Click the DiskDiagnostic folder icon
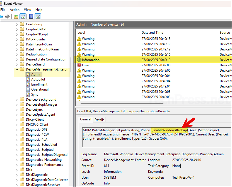Viewport: 232px width, 187px height. (x=22, y=174)
